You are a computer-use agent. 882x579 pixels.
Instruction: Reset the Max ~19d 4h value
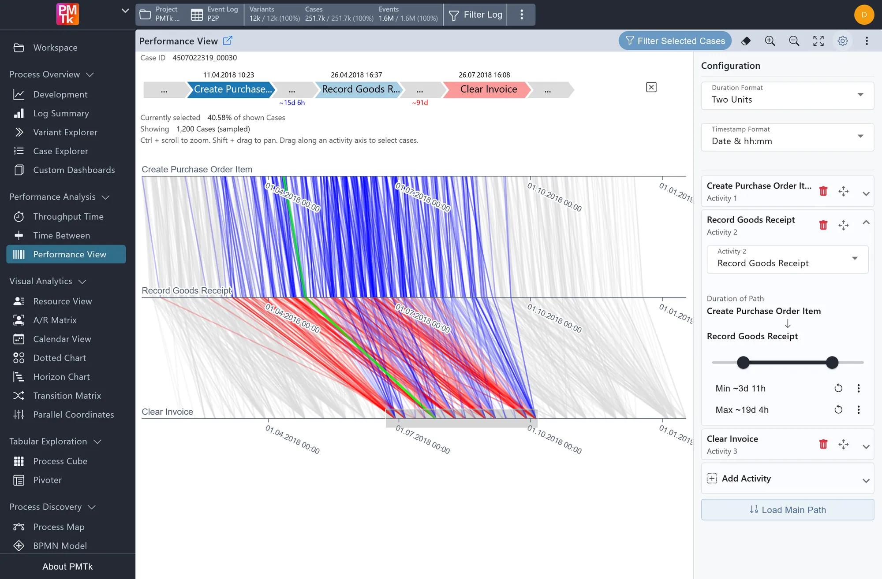point(838,410)
